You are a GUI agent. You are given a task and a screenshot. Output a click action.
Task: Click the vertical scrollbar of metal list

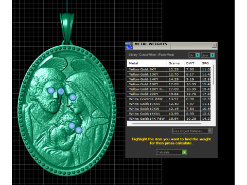point(214,75)
